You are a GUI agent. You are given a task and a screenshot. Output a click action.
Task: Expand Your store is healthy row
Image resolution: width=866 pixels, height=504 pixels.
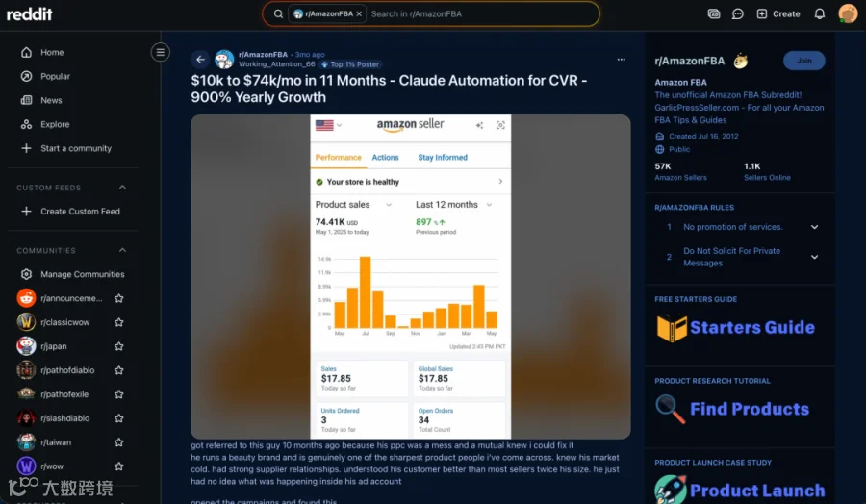tap(410, 182)
